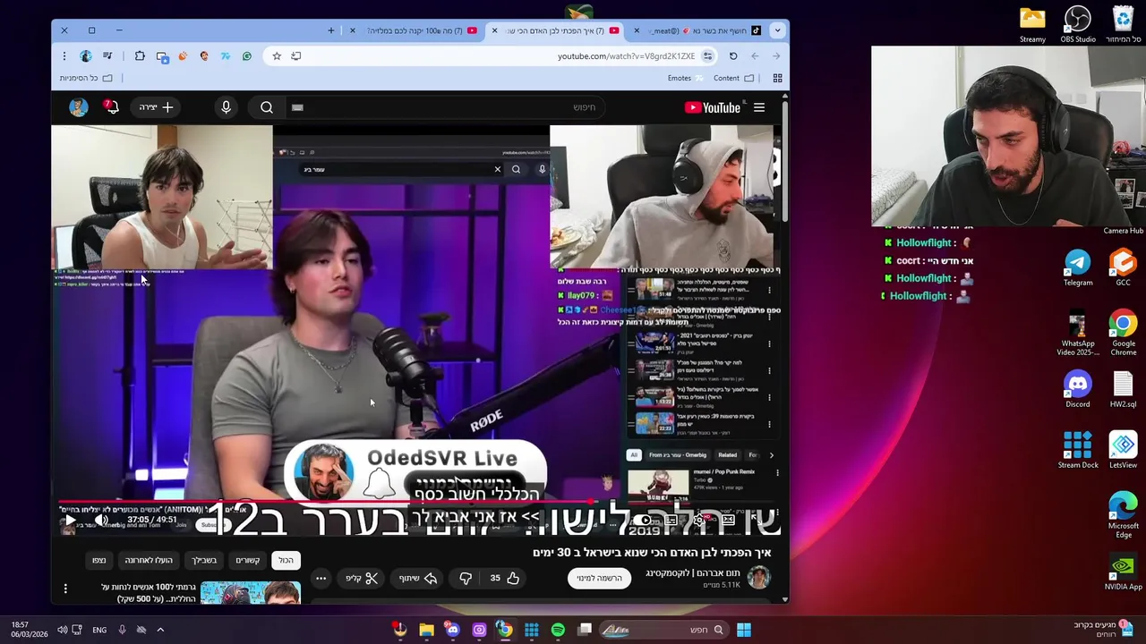
Task: Open Spotify from the taskbar
Action: 558,630
